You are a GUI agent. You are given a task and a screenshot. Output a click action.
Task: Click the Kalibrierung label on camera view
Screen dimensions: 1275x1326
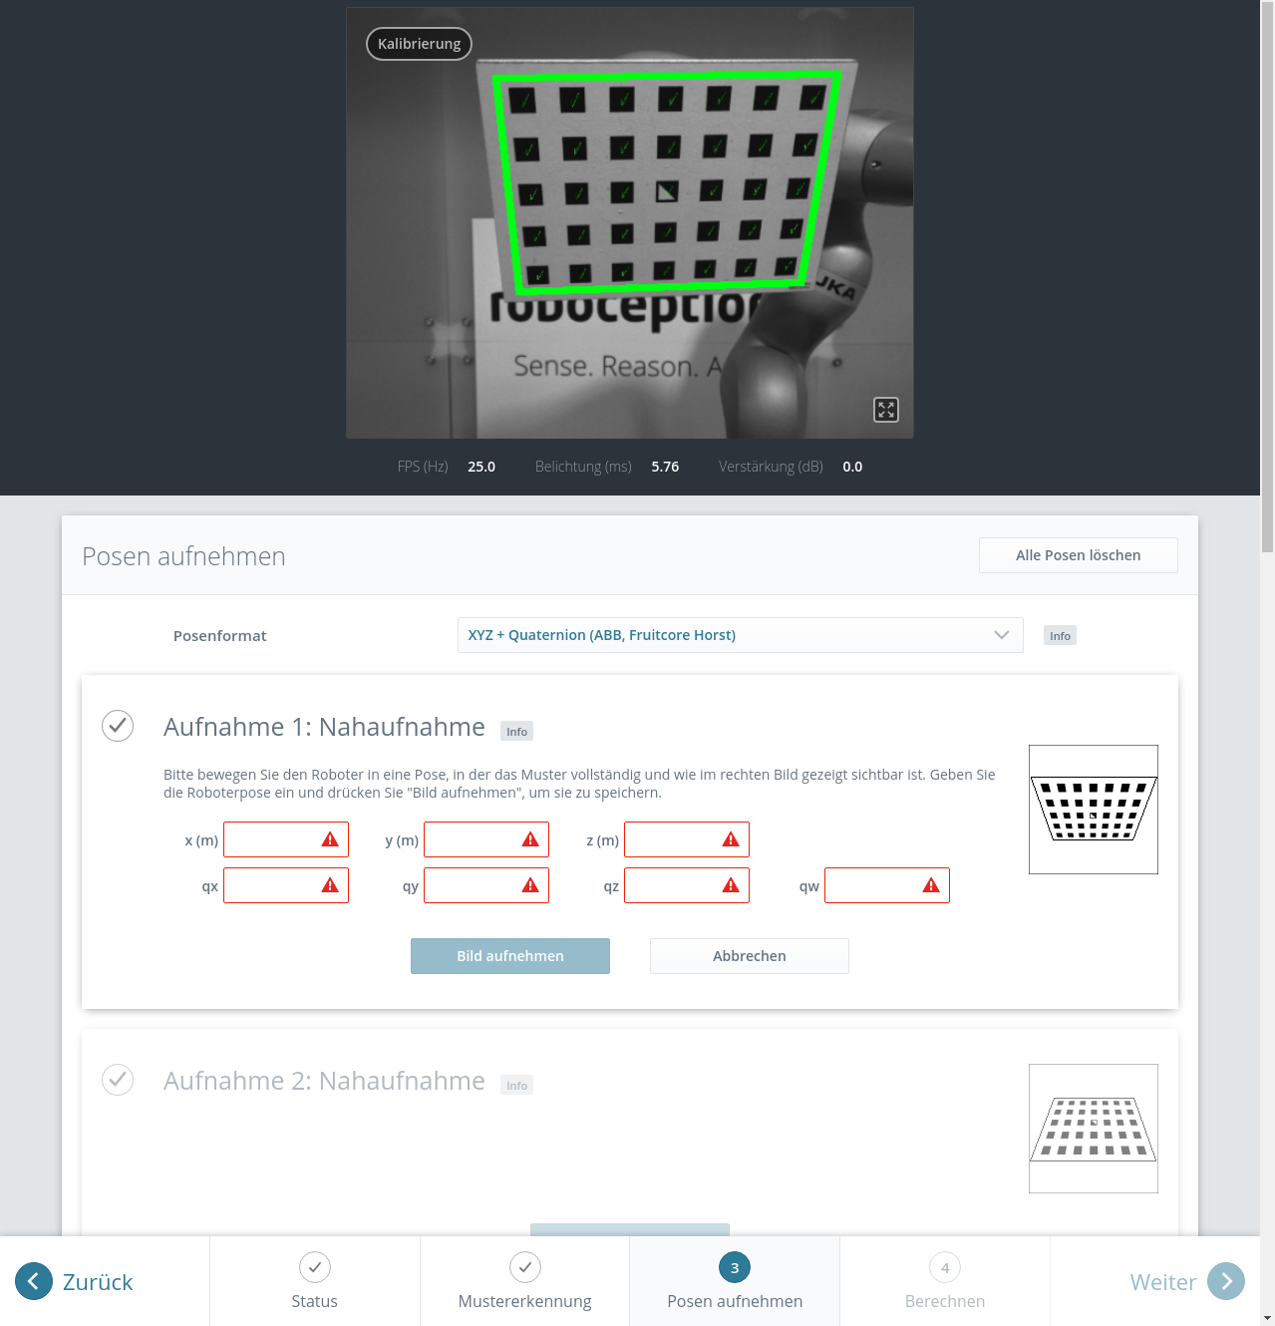[419, 44]
